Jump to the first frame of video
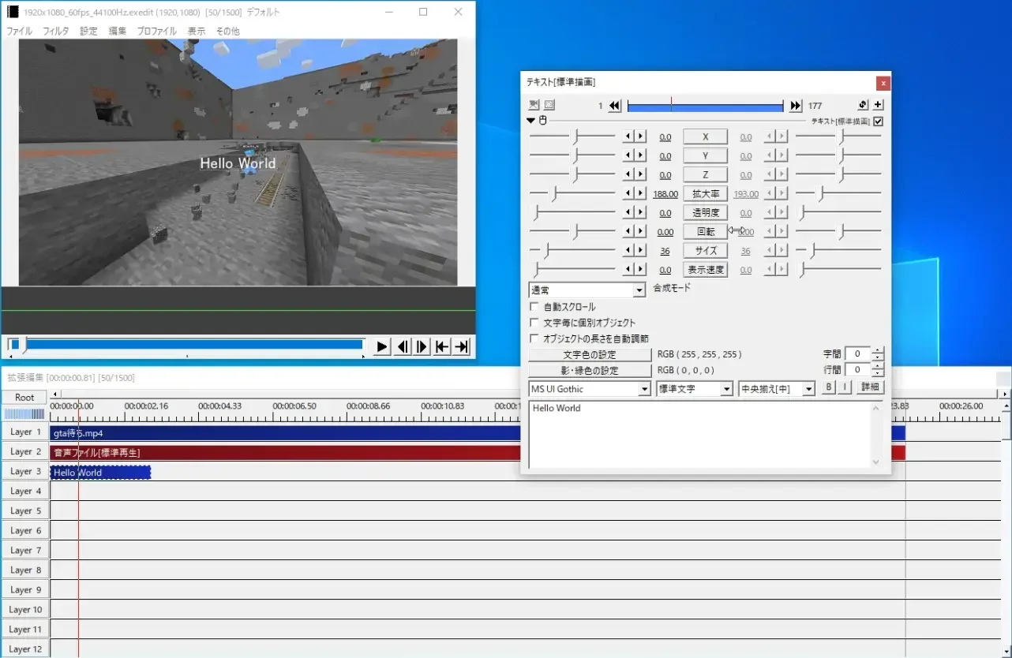 pyautogui.click(x=442, y=346)
